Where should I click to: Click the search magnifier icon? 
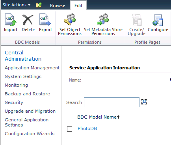pyautogui.click(x=144, y=102)
